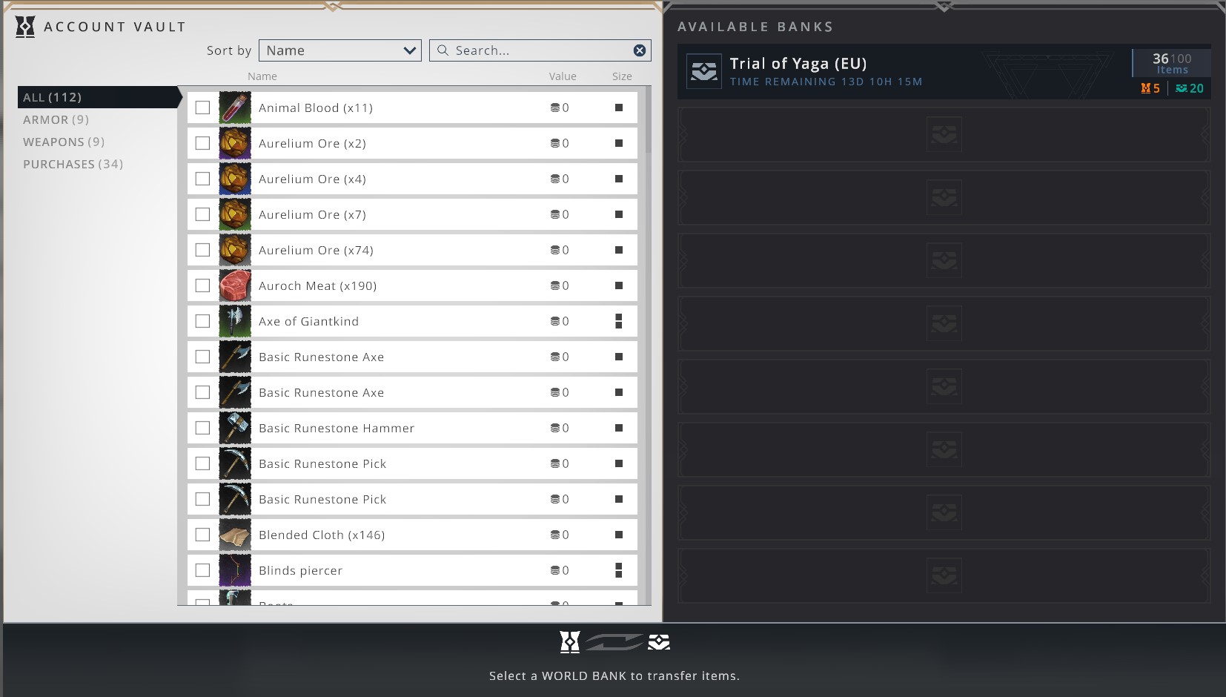Check the Aurelium Ore (x7) checkbox
This screenshot has height=697, width=1226.
click(202, 214)
